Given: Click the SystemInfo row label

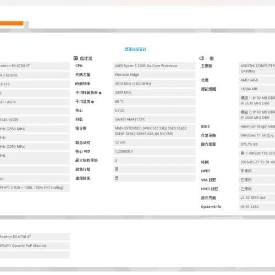Looking at the screenshot, I should pos(211,207).
